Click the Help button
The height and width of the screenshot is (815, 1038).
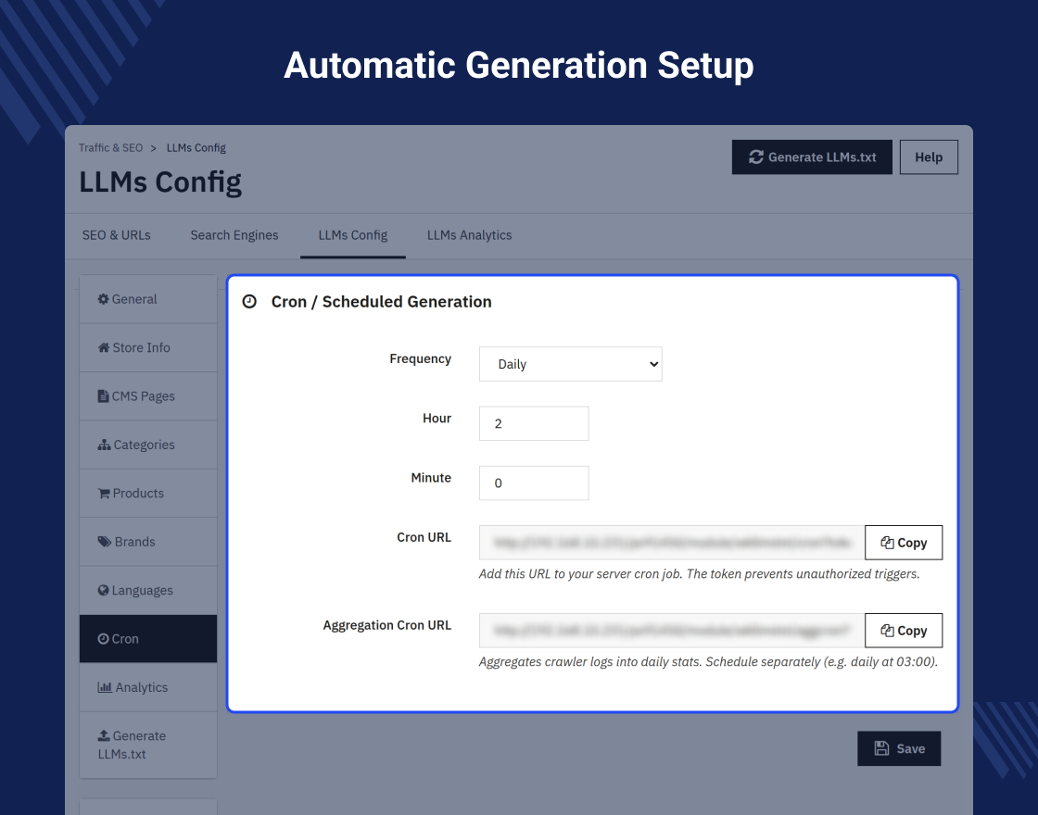tap(929, 157)
